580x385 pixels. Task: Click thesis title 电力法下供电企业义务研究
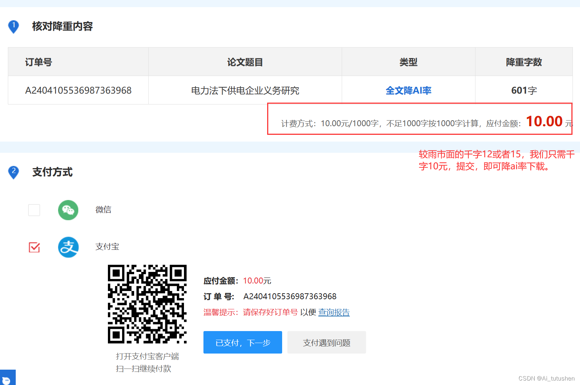[x=245, y=91]
